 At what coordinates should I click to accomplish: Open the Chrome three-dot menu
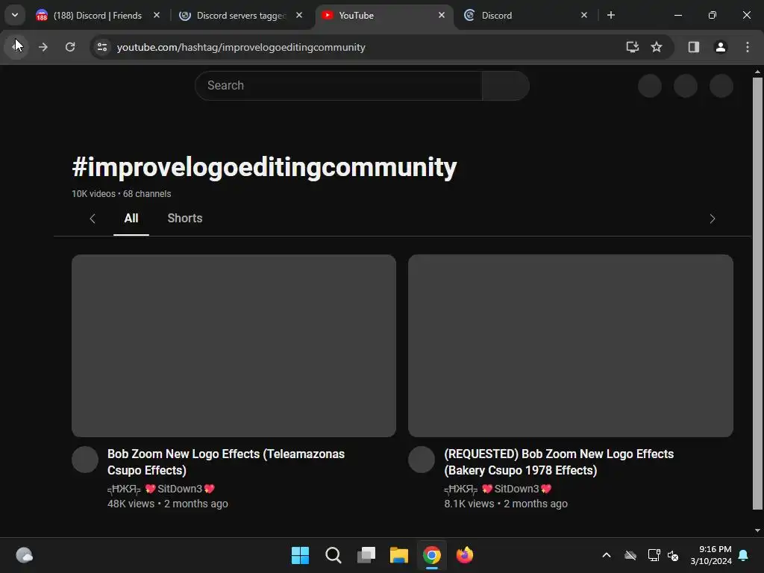click(x=747, y=47)
